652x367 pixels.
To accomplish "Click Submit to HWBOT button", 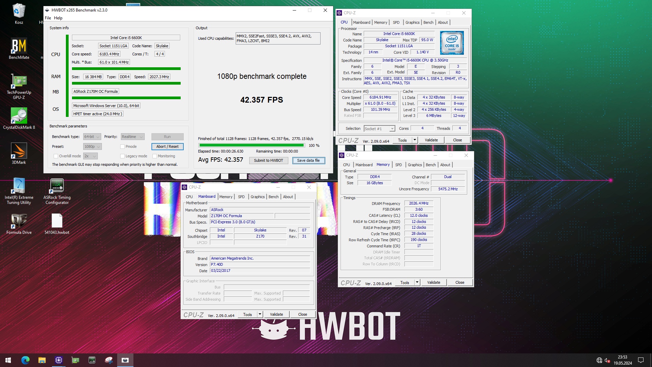I will (268, 160).
